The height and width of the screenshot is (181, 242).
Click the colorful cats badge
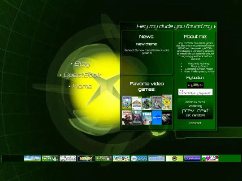[210, 158]
